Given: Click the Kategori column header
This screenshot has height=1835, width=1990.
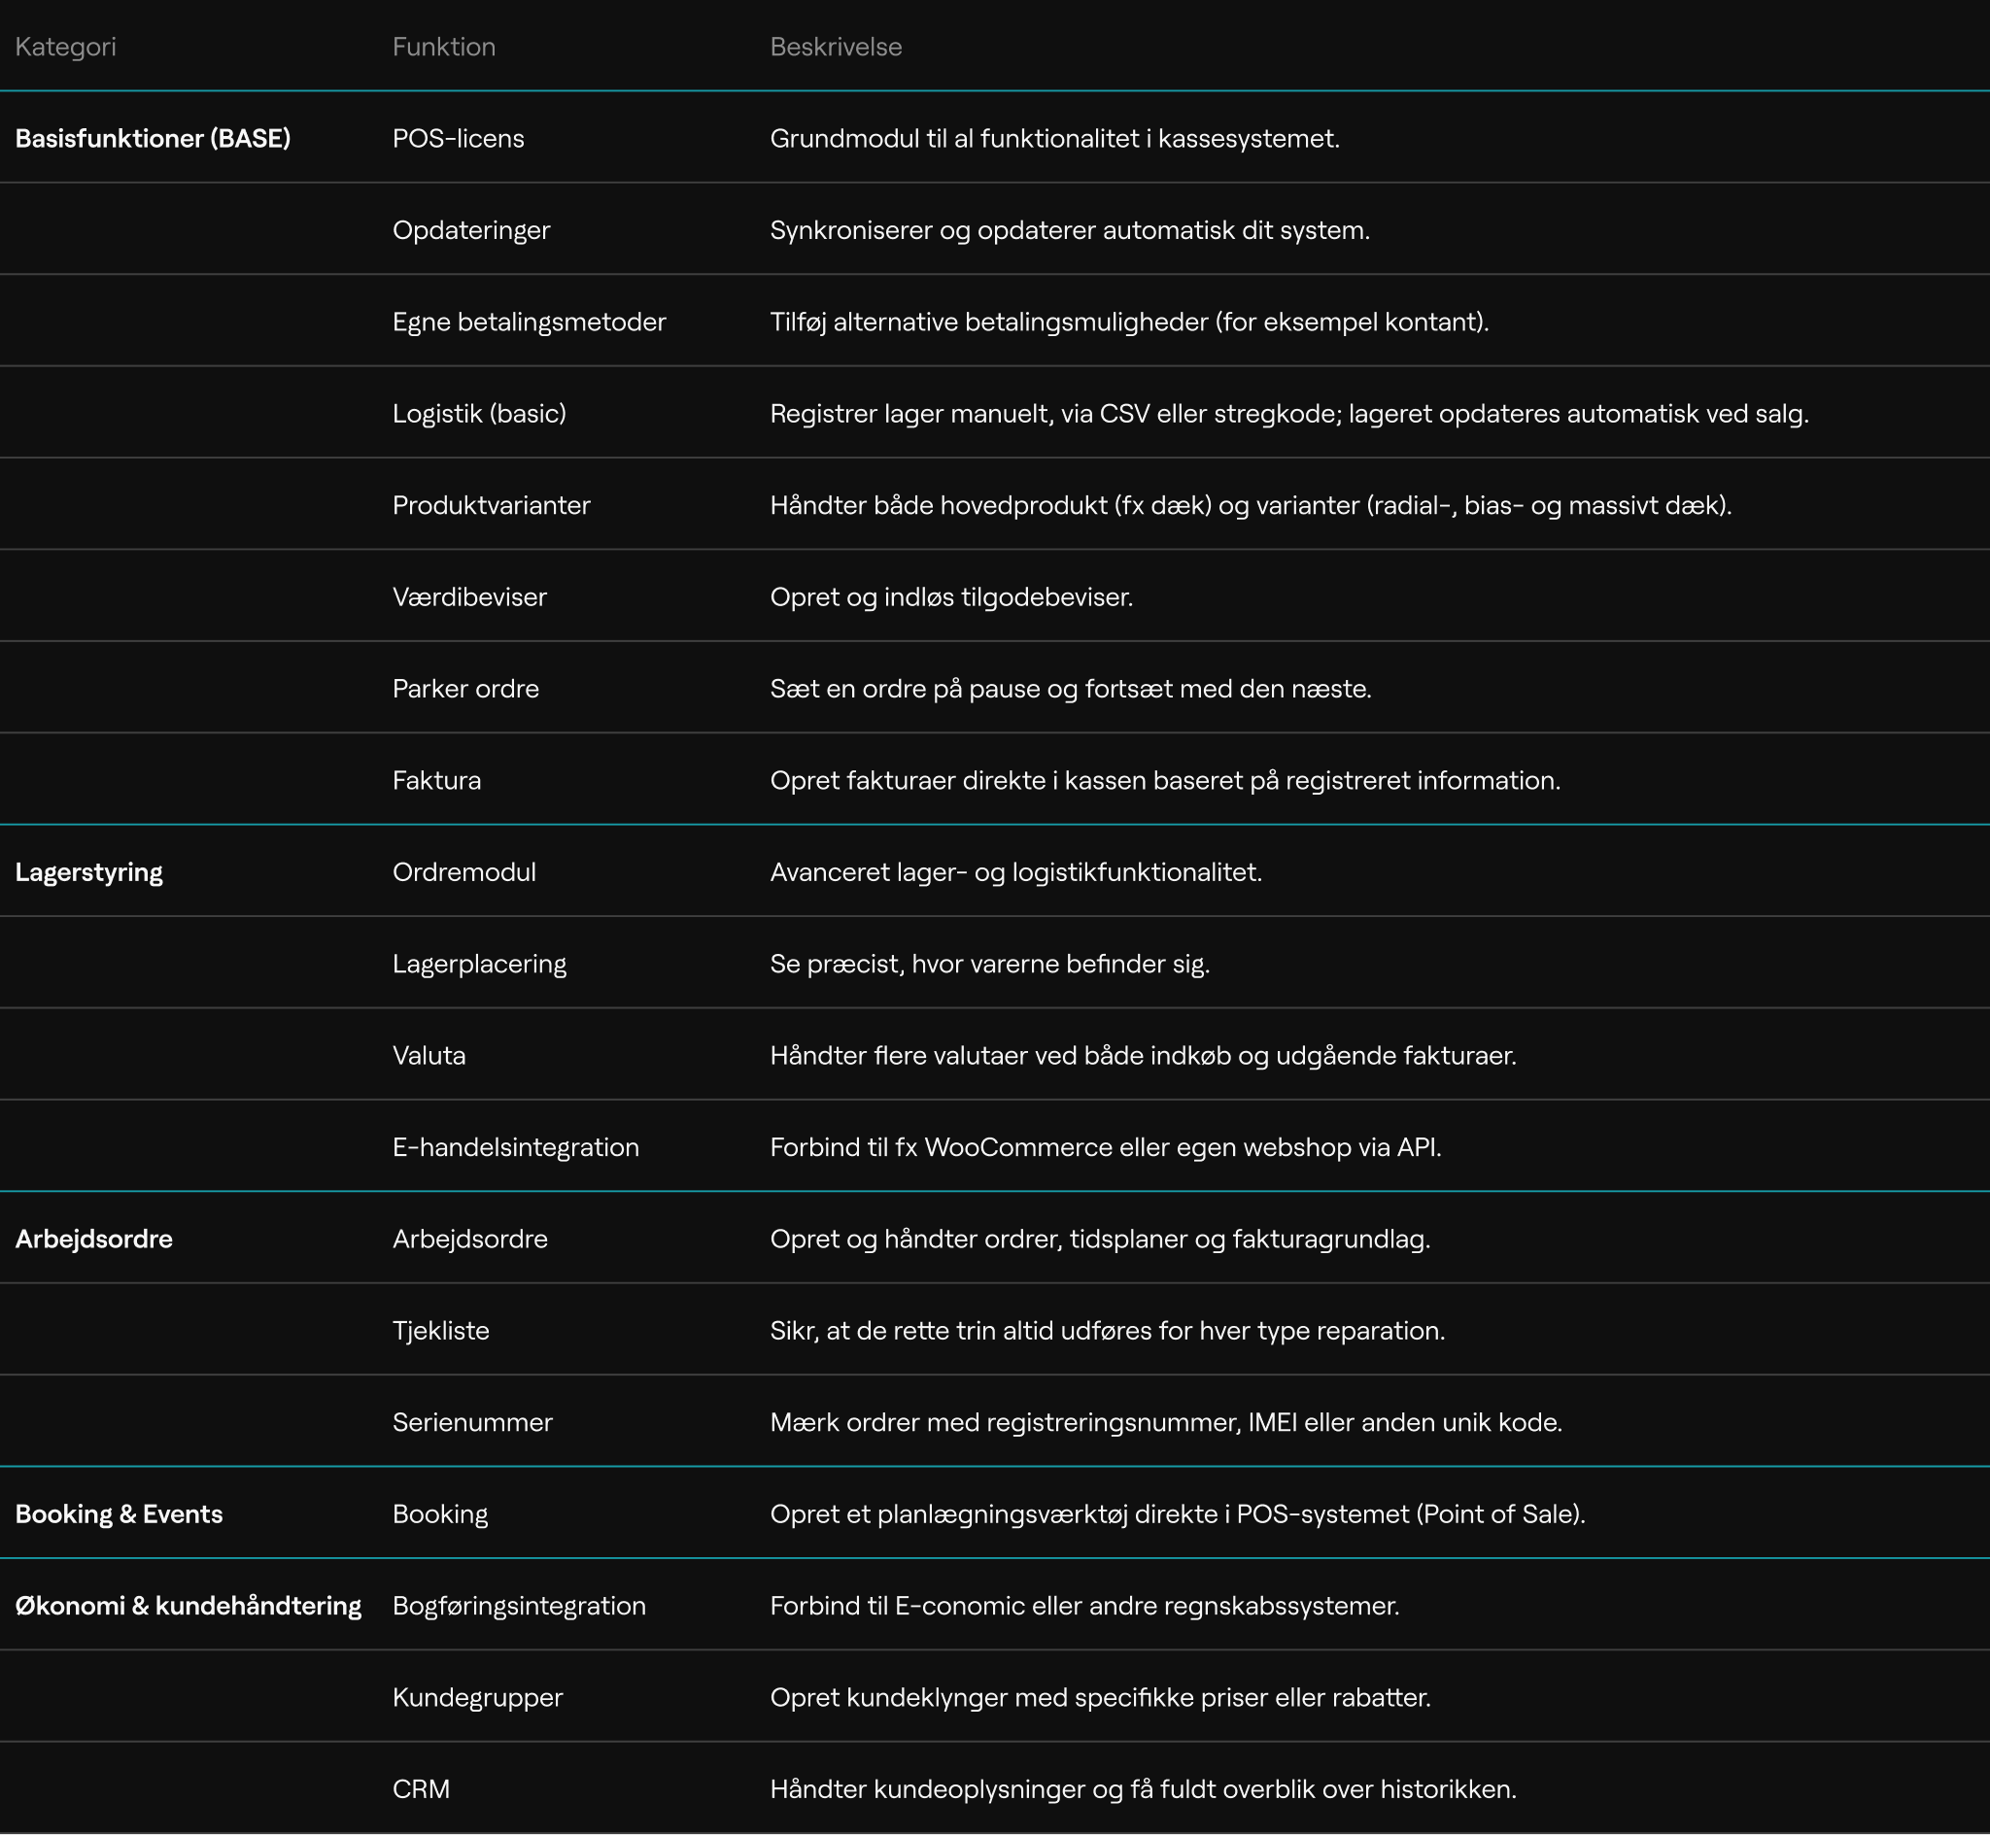Looking at the screenshot, I should pyautogui.click(x=65, y=47).
